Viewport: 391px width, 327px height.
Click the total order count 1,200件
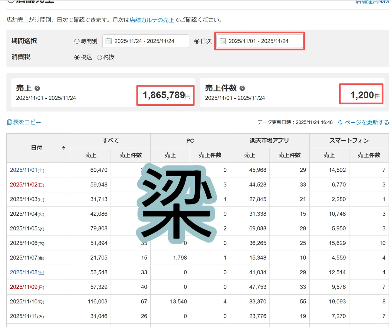click(365, 95)
